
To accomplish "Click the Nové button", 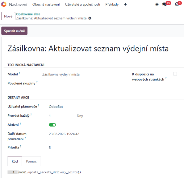I will (x=8, y=16).
